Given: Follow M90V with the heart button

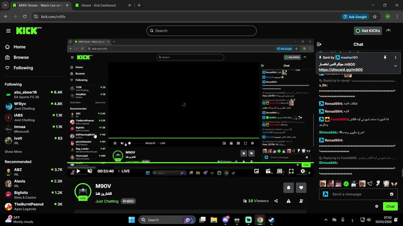Looking at the screenshot, I should click(301, 188).
